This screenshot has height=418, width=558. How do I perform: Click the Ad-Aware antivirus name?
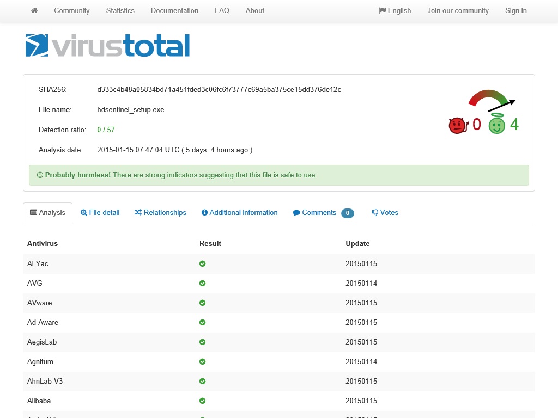click(x=43, y=322)
